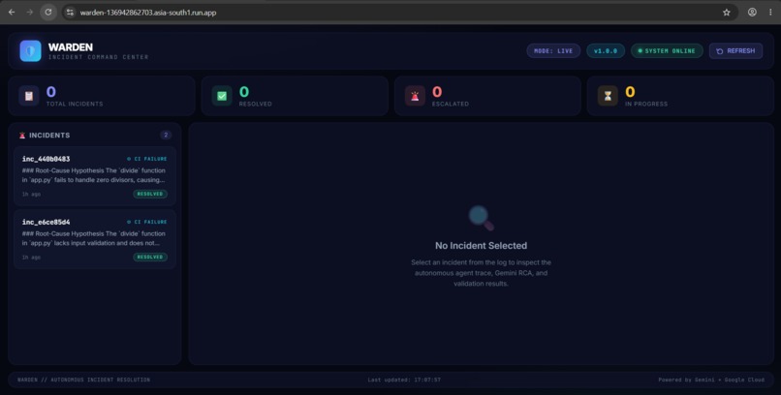This screenshot has height=395, width=781.
Task: Click the WARDEN title text
Action: coord(70,47)
